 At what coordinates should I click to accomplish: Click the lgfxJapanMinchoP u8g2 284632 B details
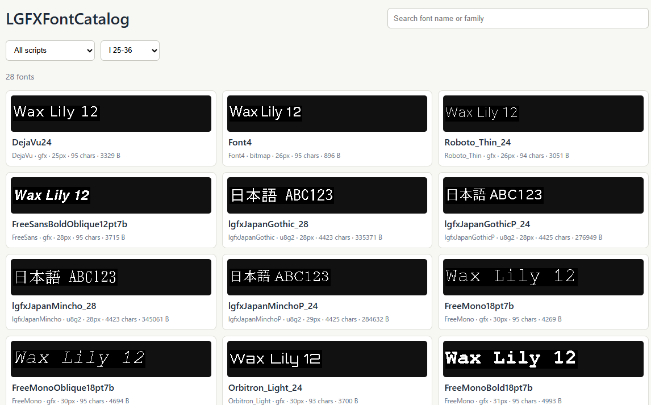308,319
